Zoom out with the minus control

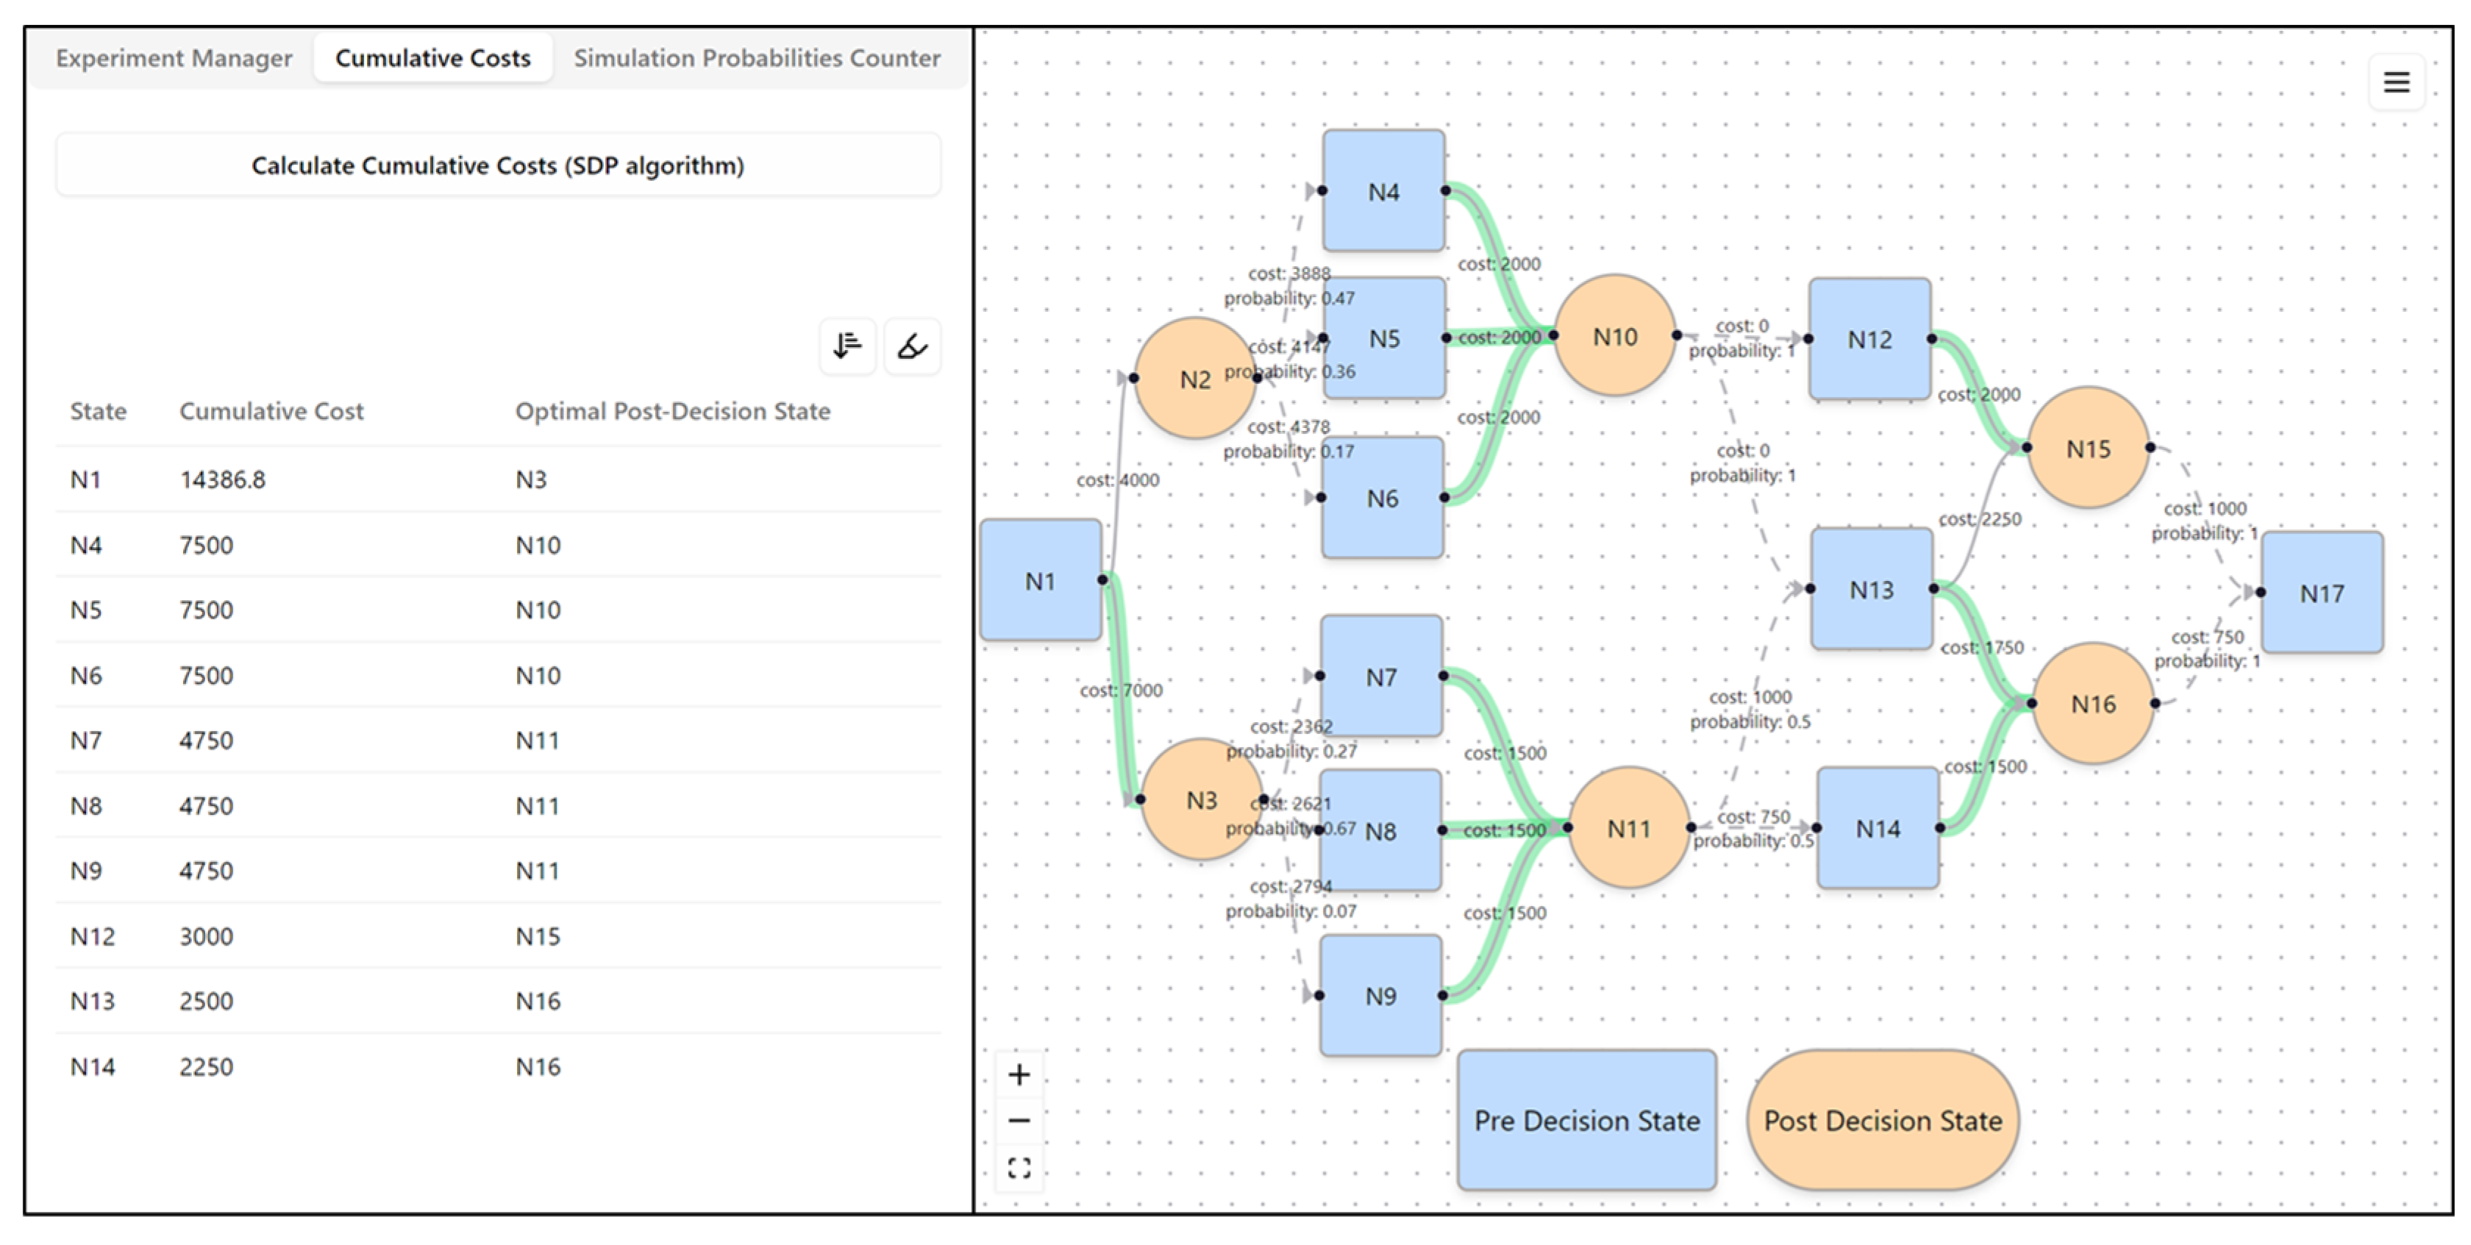click(x=1019, y=1120)
